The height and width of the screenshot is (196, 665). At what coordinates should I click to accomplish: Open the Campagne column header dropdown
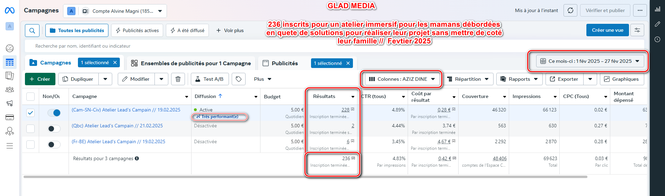pos(187,97)
